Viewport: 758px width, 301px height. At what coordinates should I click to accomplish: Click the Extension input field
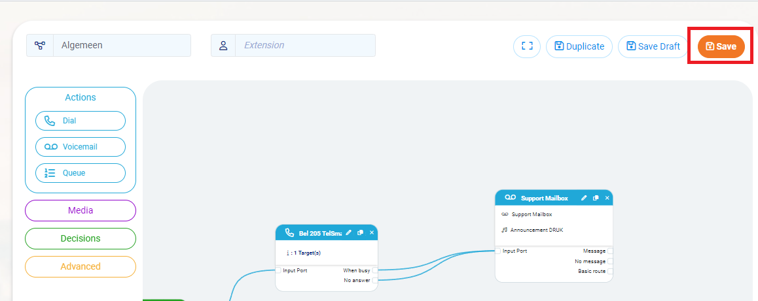click(x=305, y=46)
